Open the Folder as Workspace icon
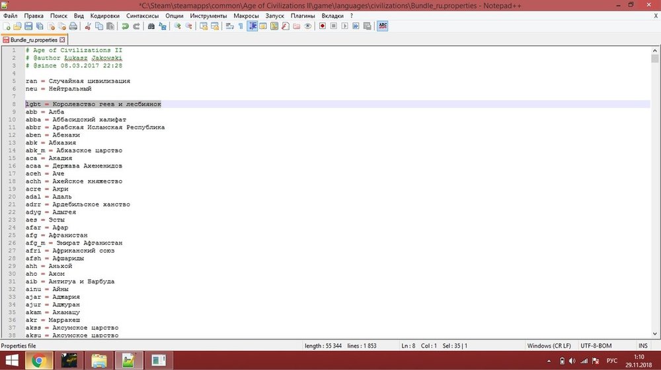The height and width of the screenshot is (370, 661). click(x=296, y=26)
